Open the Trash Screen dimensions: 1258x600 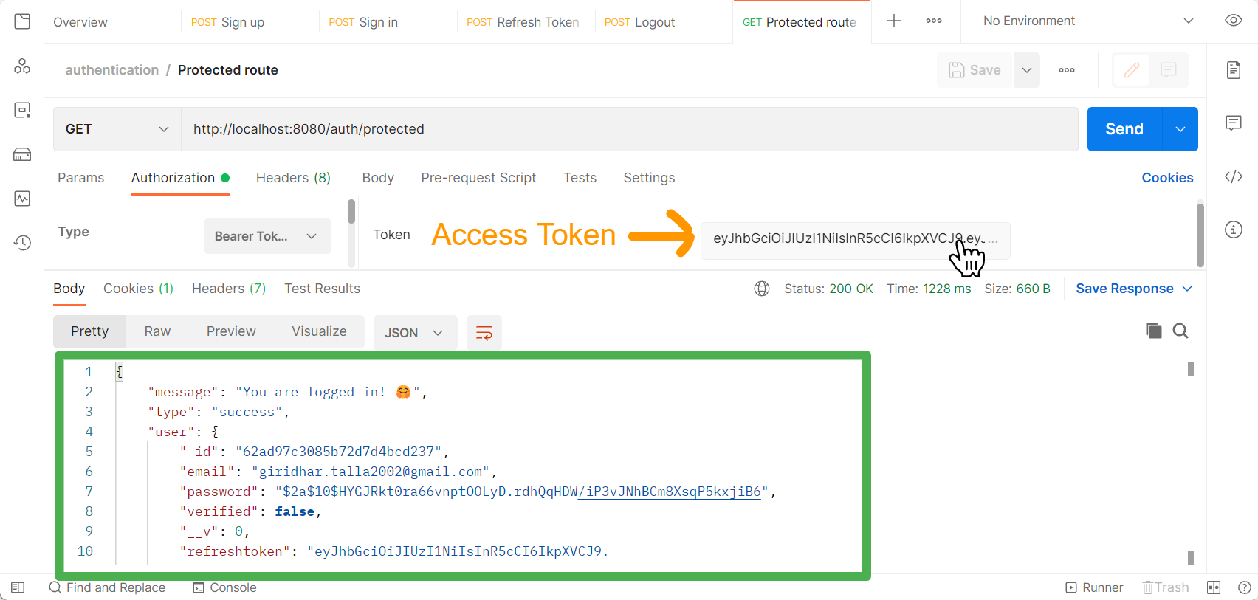[1165, 587]
